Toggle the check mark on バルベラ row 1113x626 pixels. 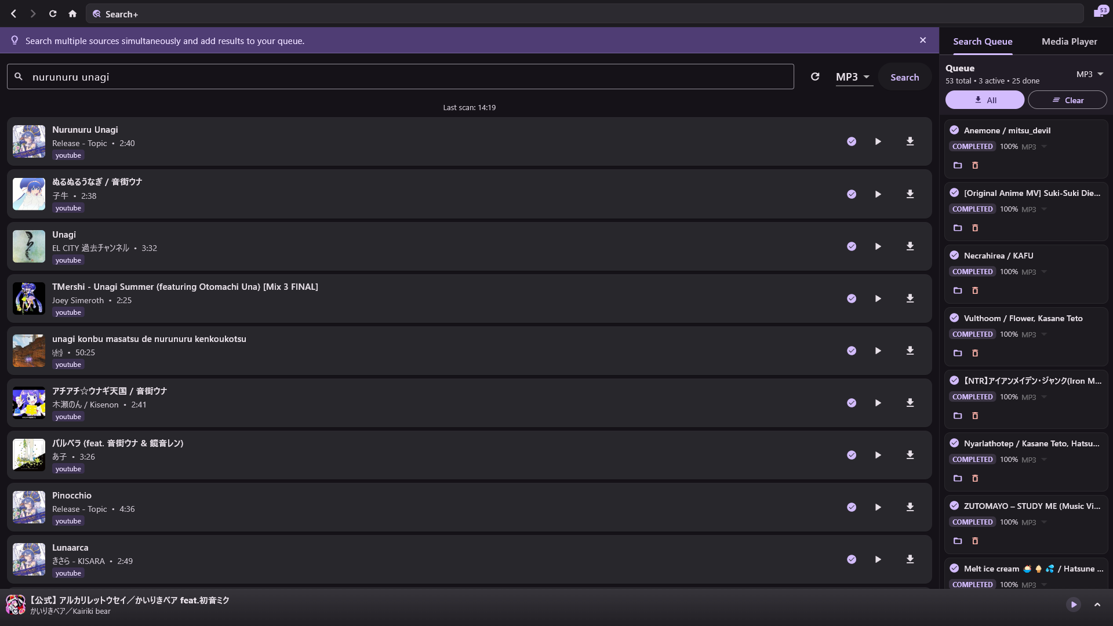pos(852,455)
